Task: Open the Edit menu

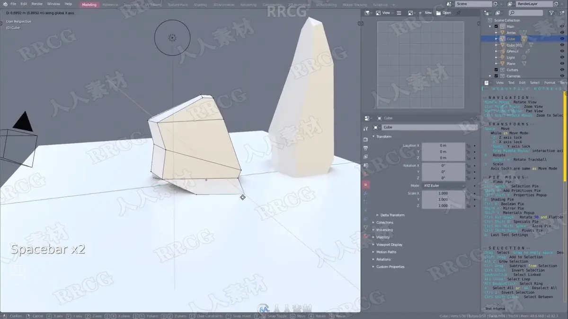Action: tap(24, 4)
